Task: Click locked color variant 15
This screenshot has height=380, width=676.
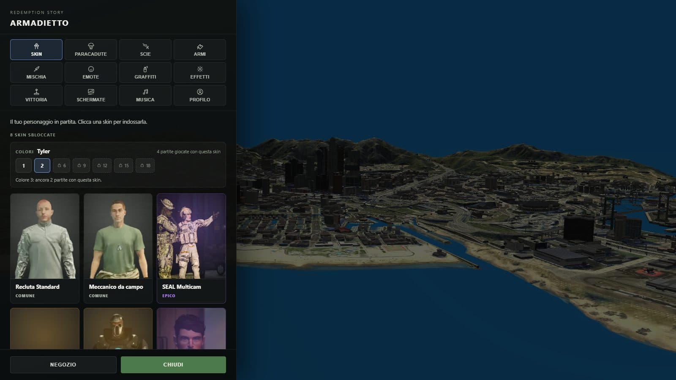Action: coord(123,166)
